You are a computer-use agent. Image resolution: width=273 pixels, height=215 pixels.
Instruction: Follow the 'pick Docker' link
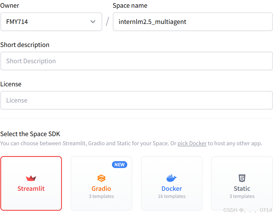click(x=192, y=143)
